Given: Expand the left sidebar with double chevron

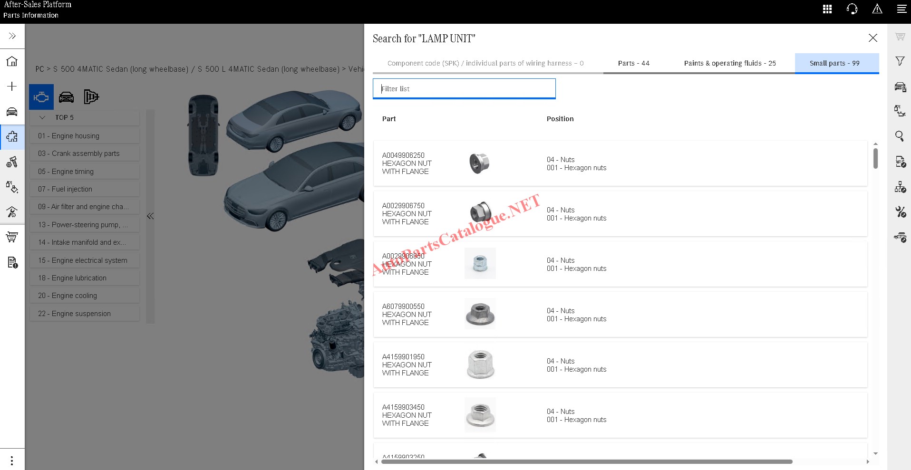Looking at the screenshot, I should 12,36.
